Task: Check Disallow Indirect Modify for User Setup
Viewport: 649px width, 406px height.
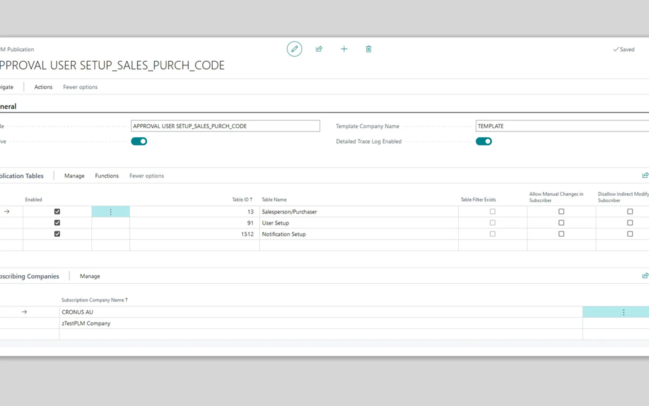Action: click(x=630, y=222)
